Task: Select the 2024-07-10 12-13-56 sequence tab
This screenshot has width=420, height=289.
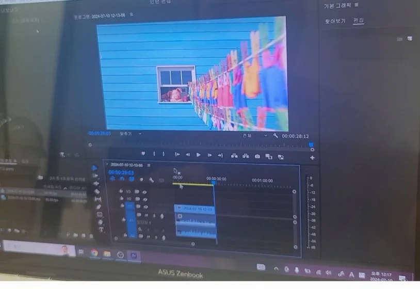Action: [127, 165]
